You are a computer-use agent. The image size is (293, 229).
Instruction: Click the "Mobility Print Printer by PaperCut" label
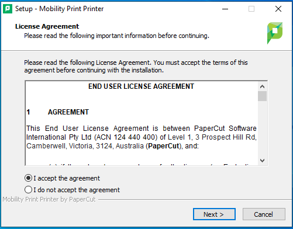coord(49,199)
